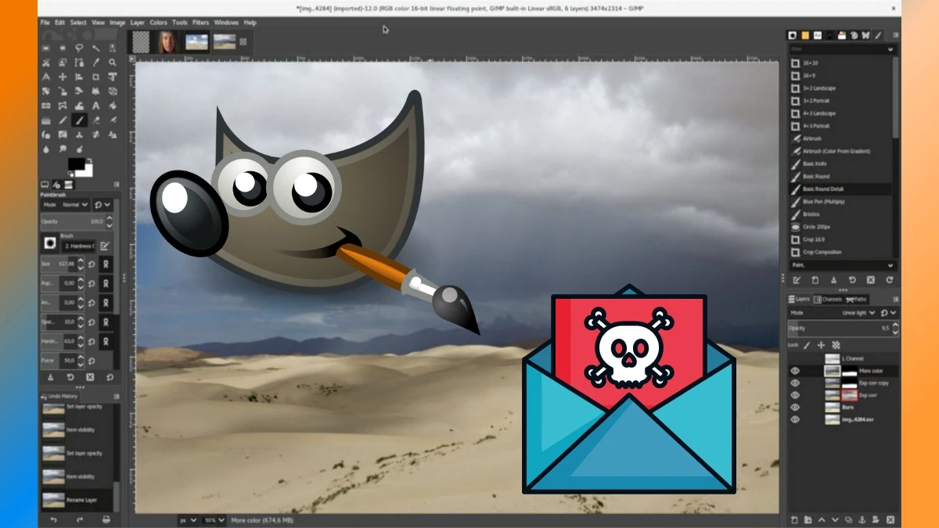Select the Text tool

pyautogui.click(x=96, y=106)
